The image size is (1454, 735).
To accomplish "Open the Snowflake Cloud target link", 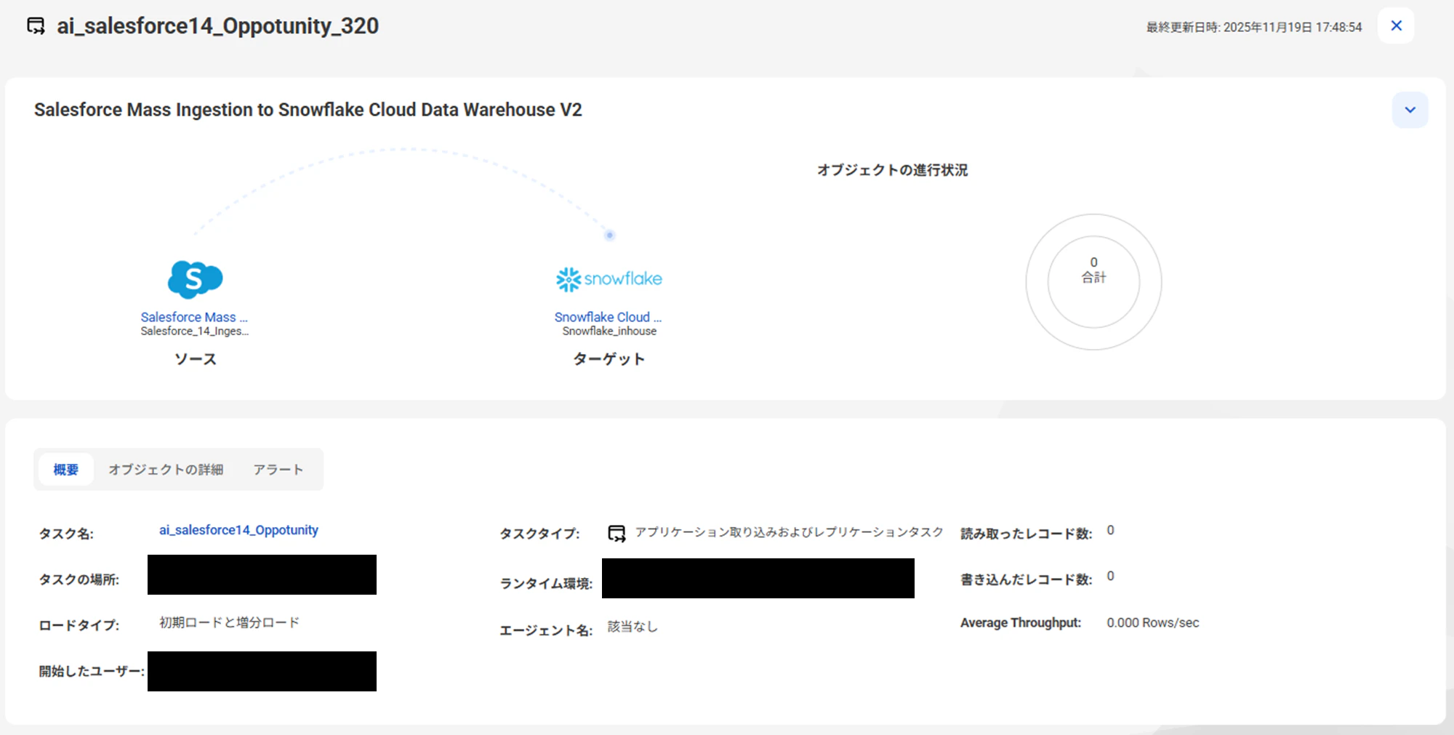I will [x=608, y=317].
